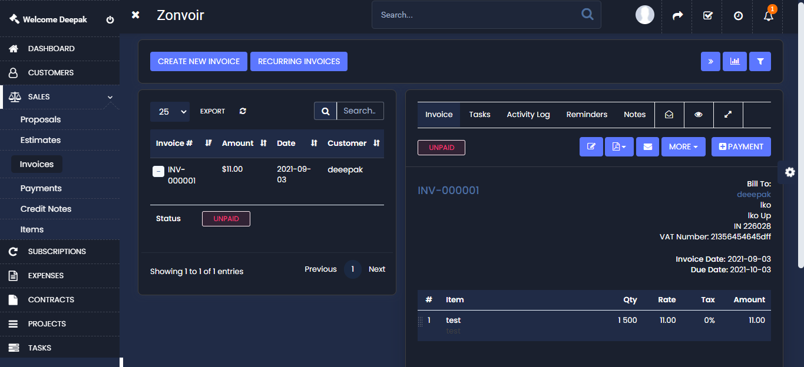Image resolution: width=804 pixels, height=367 pixels.
Task: Expand the MORE dropdown menu
Action: [x=683, y=147]
